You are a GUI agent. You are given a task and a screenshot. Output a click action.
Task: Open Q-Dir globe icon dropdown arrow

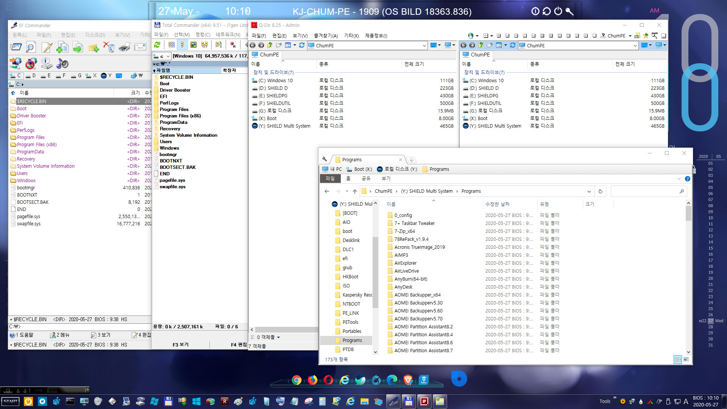477,36
